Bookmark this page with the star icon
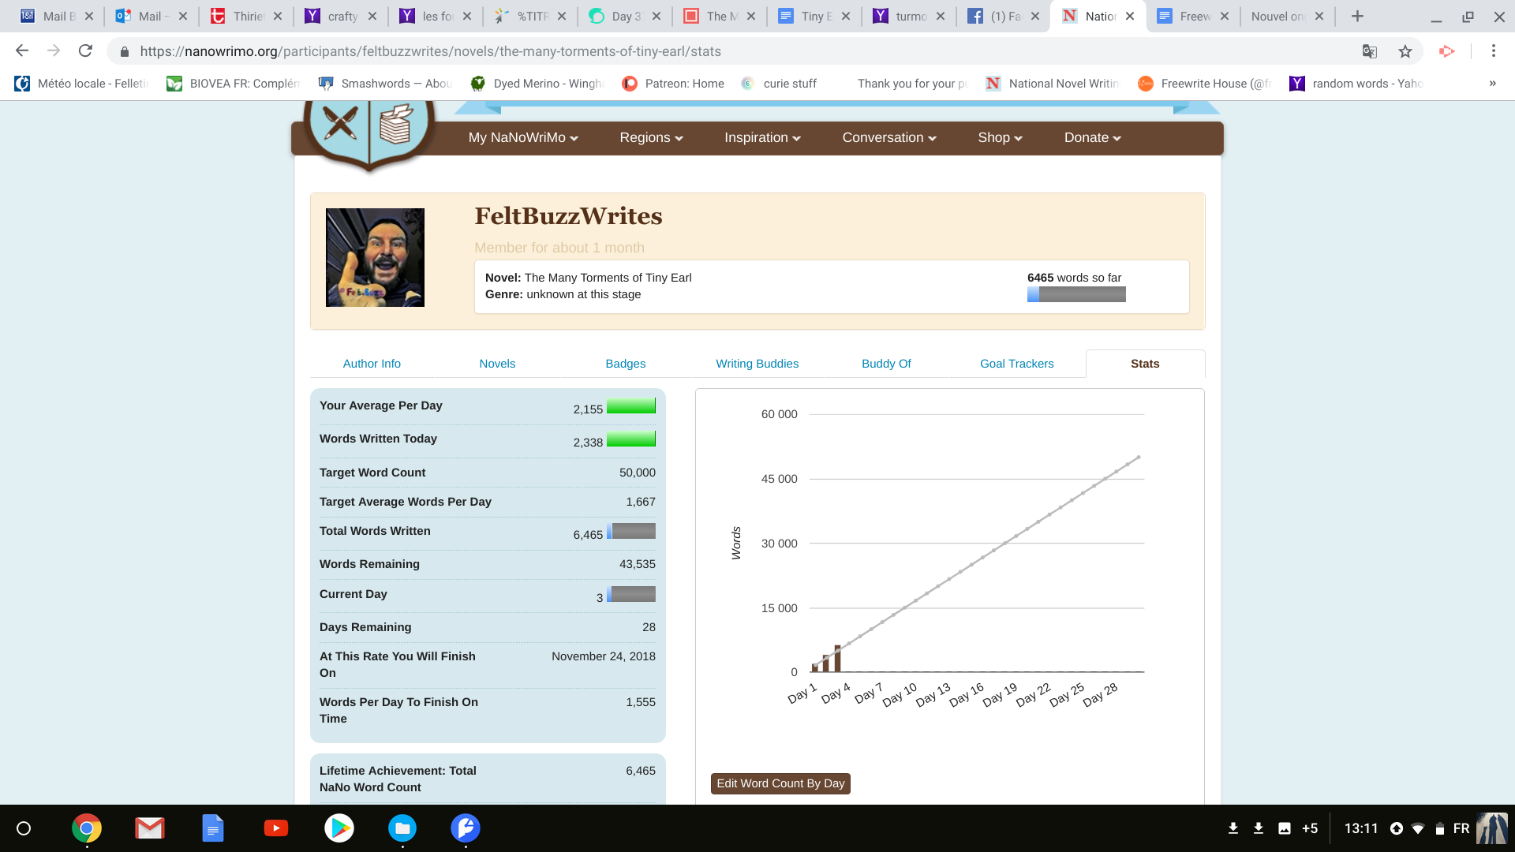The width and height of the screenshot is (1515, 852). (1405, 51)
